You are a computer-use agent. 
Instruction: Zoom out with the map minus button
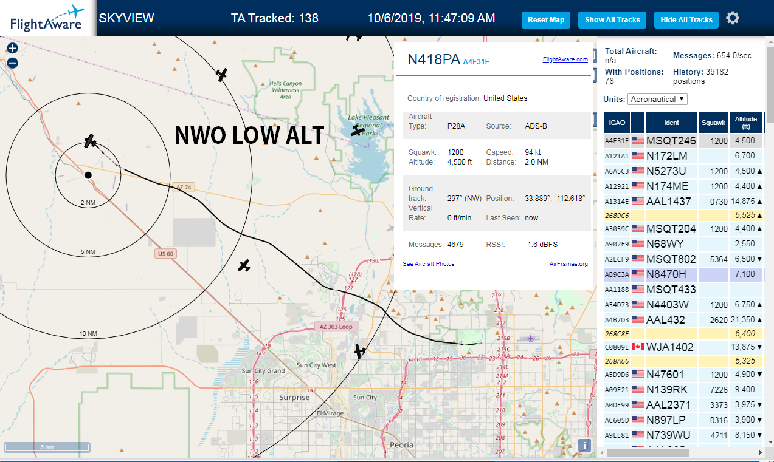12,63
